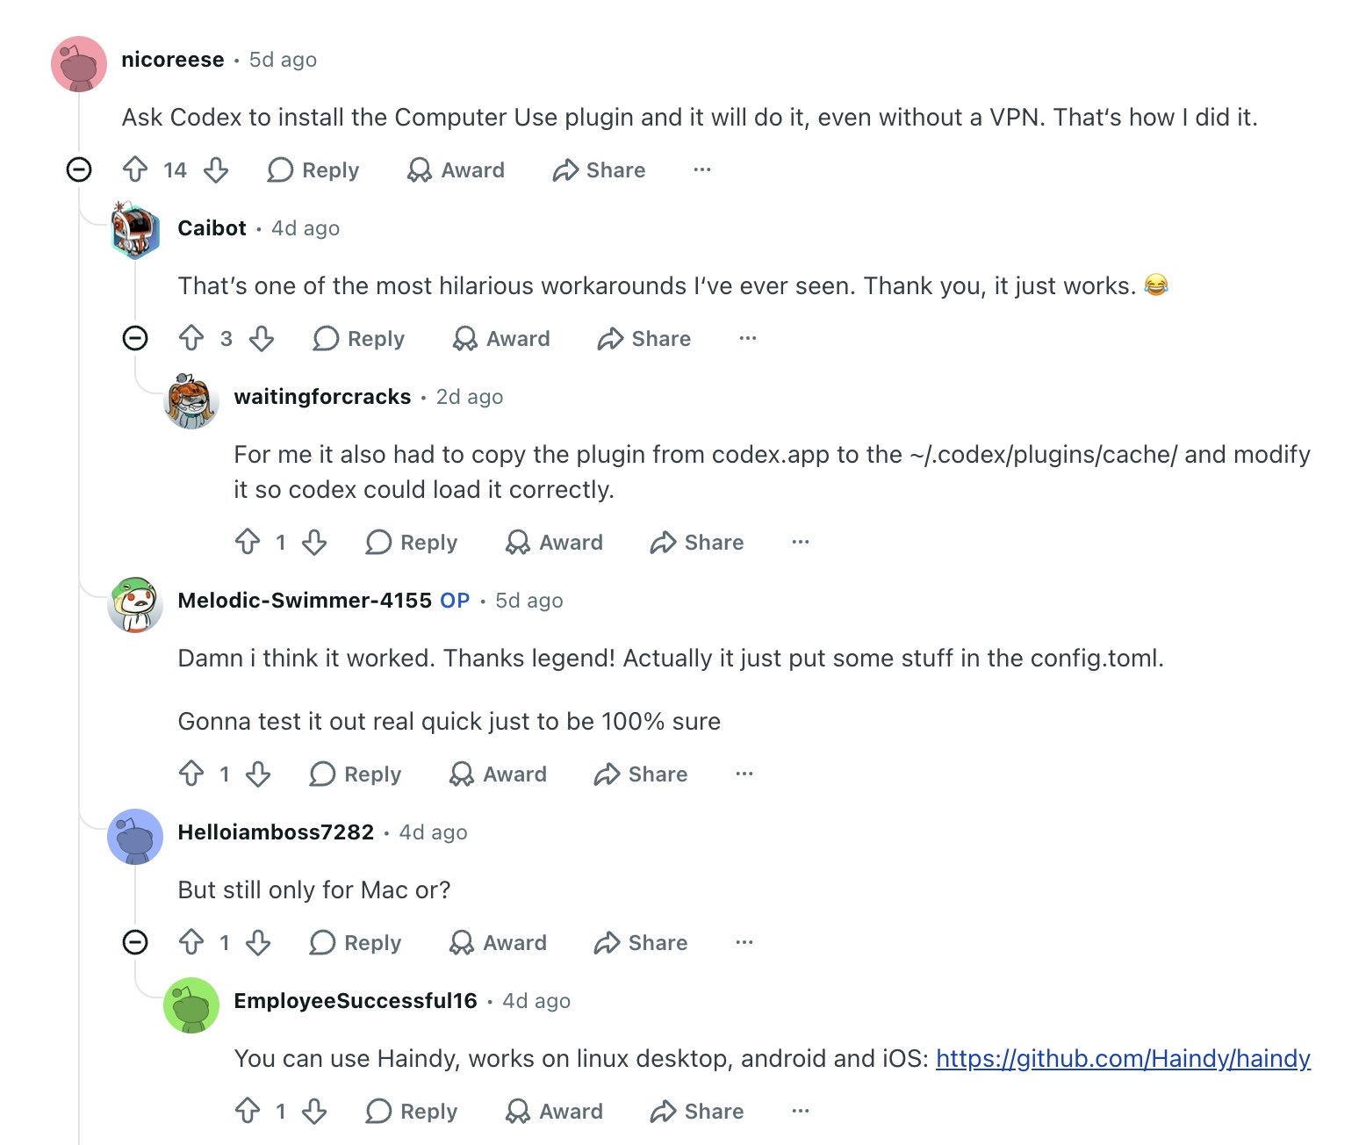Collapse Helloiamboss7282's reply thread
Screen dimensions: 1366x1145
[x=135, y=942]
